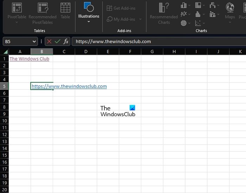246x193 pixels.
Task: Expand the column chart dropdown arrow
Action: [x=189, y=6]
